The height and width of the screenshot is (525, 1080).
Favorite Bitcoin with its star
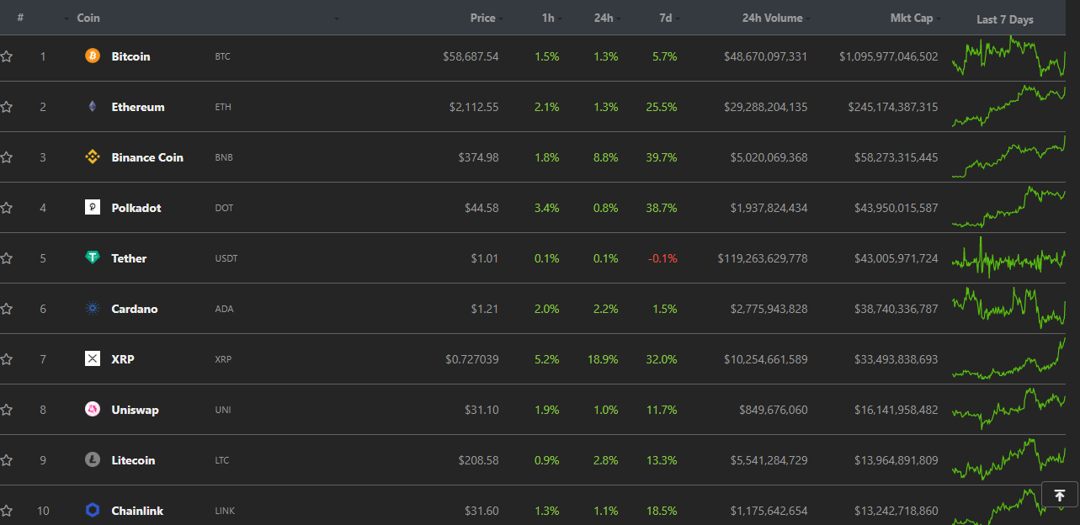[x=7, y=56]
